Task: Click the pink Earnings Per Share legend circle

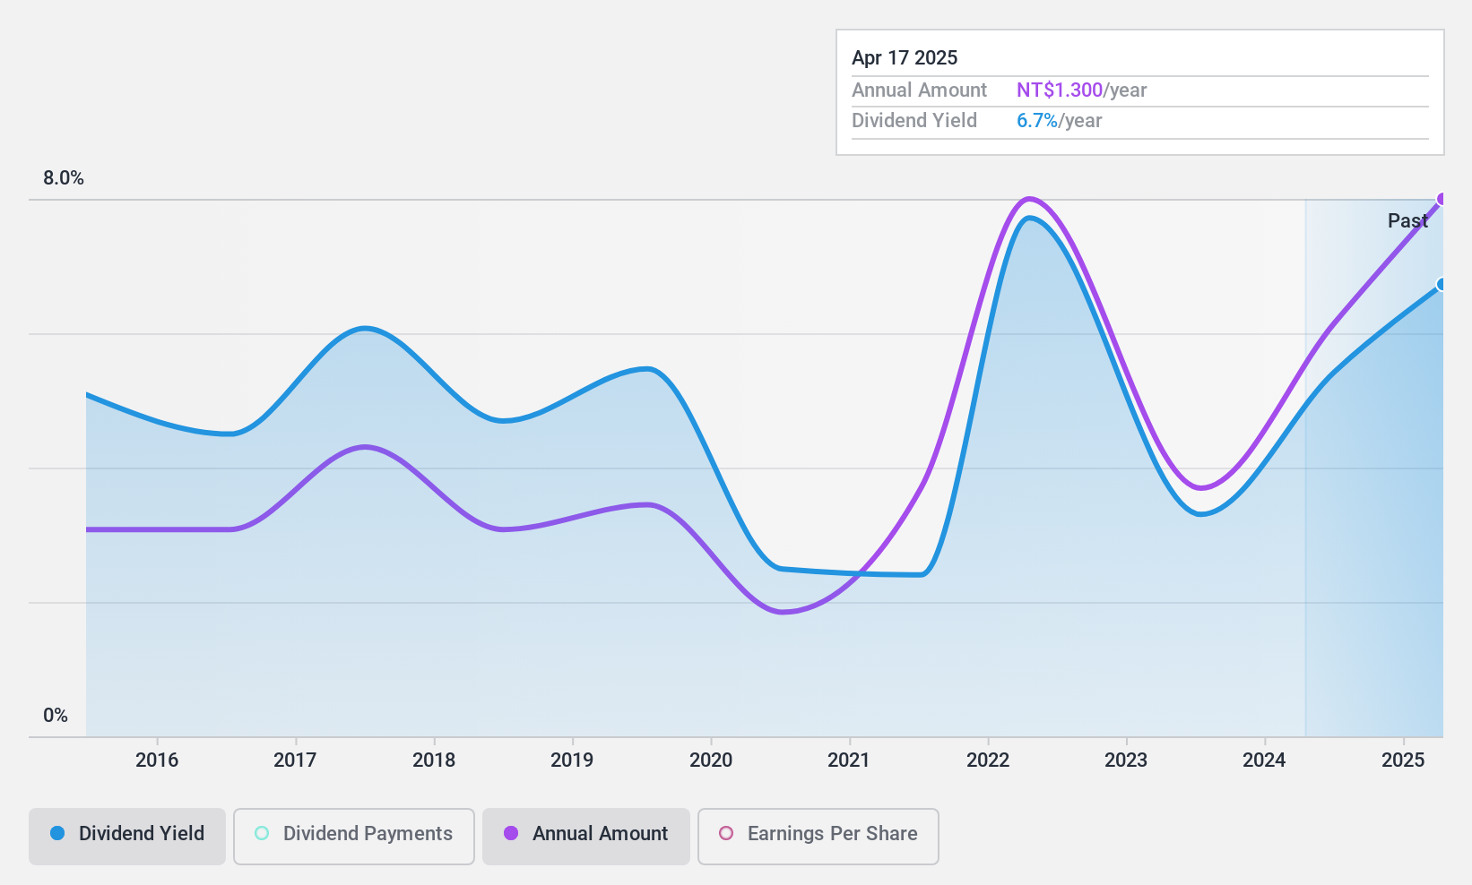Action: [726, 833]
